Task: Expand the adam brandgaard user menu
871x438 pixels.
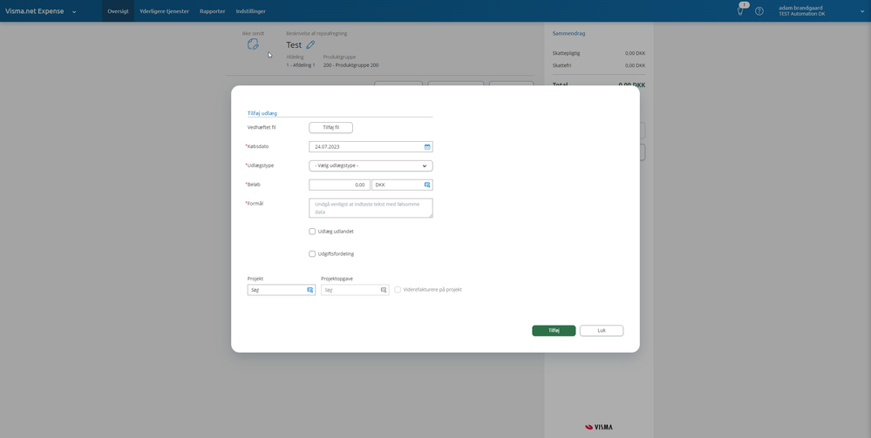Action: coord(861,11)
